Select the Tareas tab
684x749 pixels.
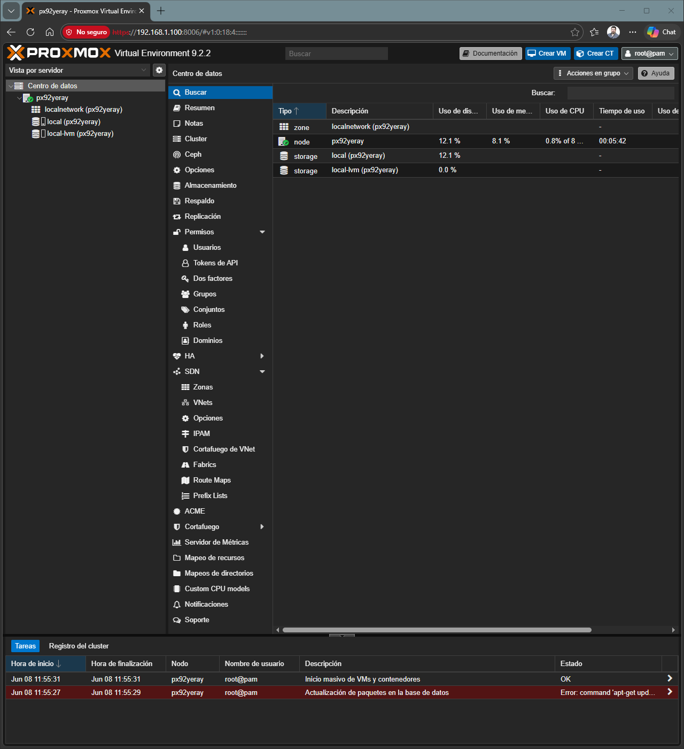coord(25,646)
